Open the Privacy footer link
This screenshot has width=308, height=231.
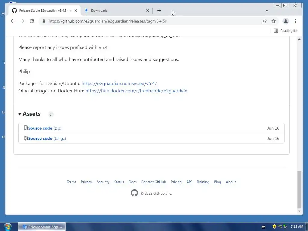(x=86, y=182)
